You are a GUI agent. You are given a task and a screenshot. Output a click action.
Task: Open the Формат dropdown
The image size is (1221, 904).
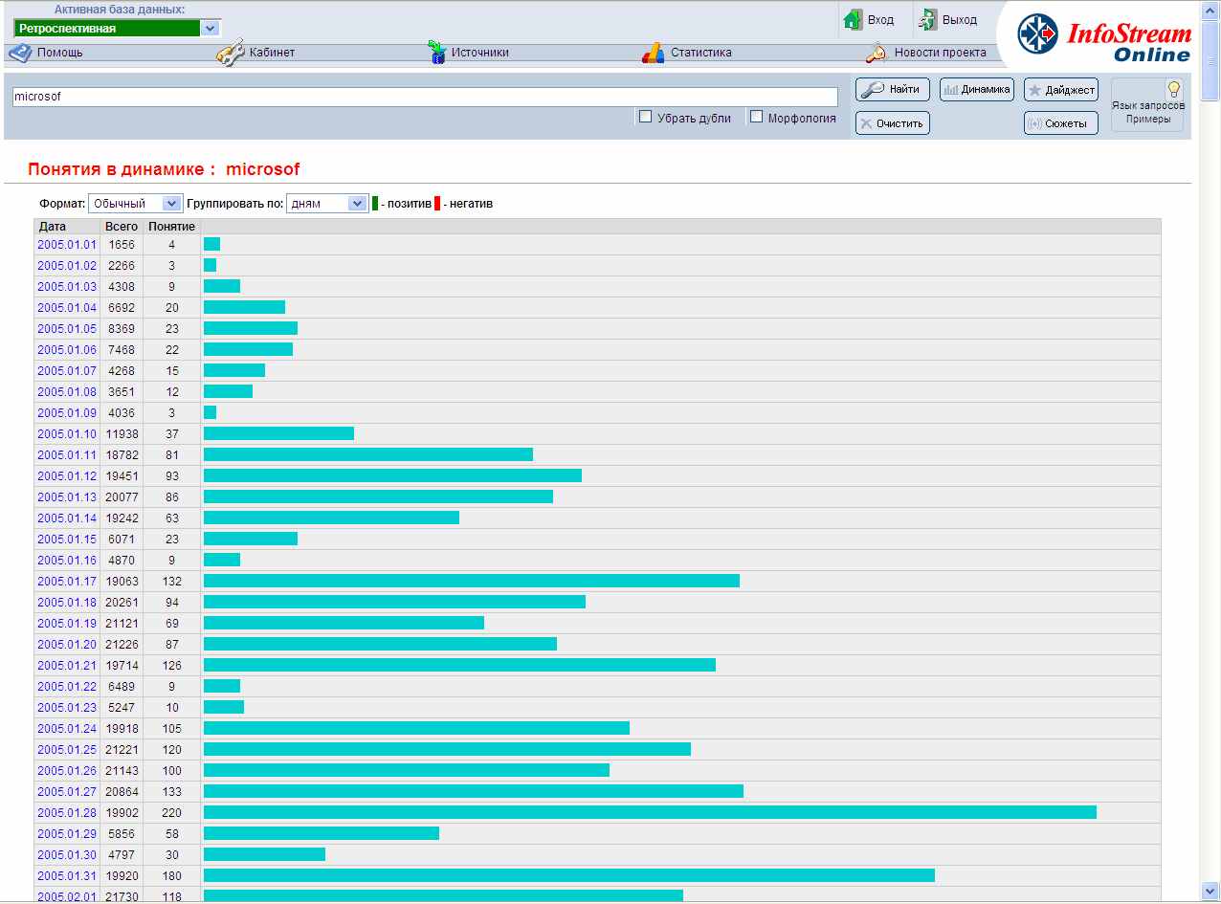tap(135, 203)
